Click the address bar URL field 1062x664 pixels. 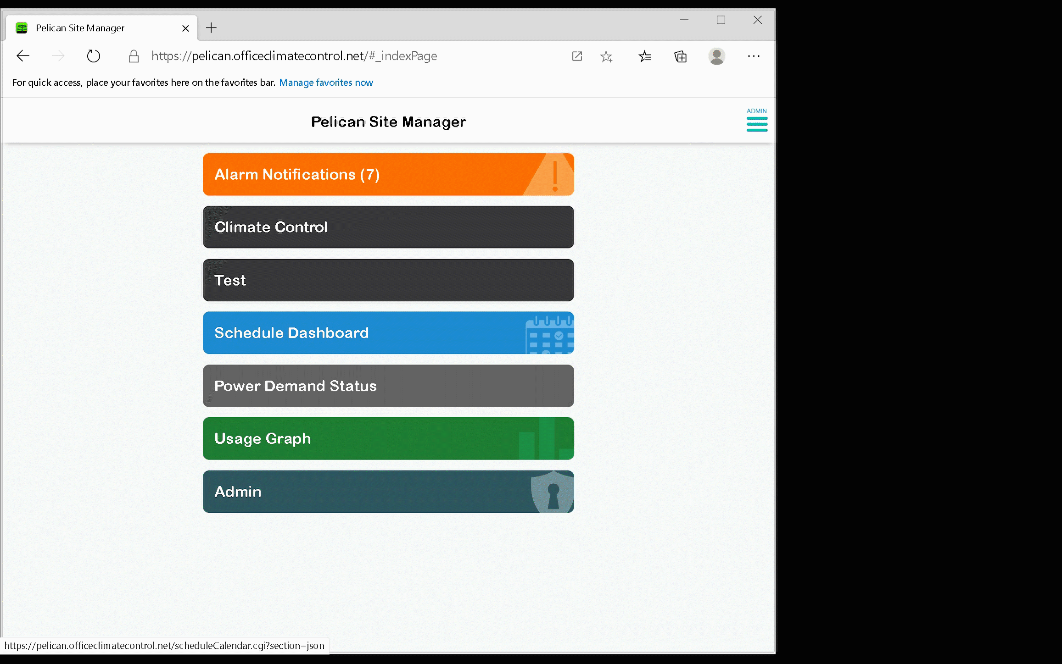[294, 56]
